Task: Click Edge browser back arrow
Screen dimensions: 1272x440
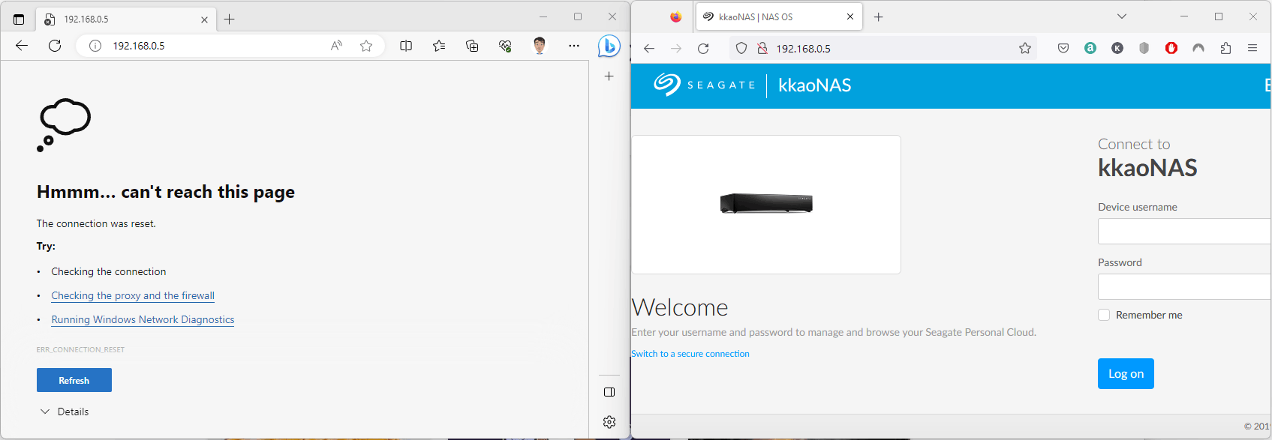Action: (x=22, y=46)
